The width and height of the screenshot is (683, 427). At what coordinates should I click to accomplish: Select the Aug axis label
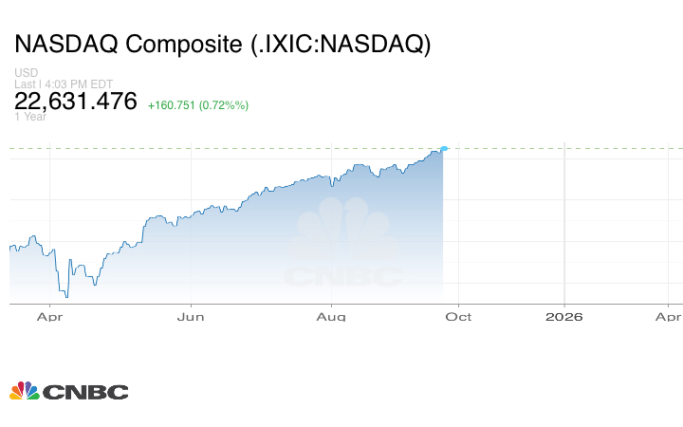point(331,316)
